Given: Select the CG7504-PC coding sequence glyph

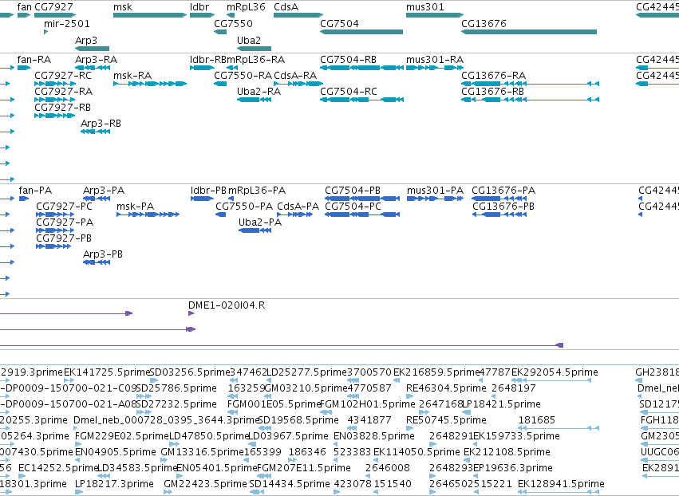Looking at the screenshot, I should coord(362,215).
